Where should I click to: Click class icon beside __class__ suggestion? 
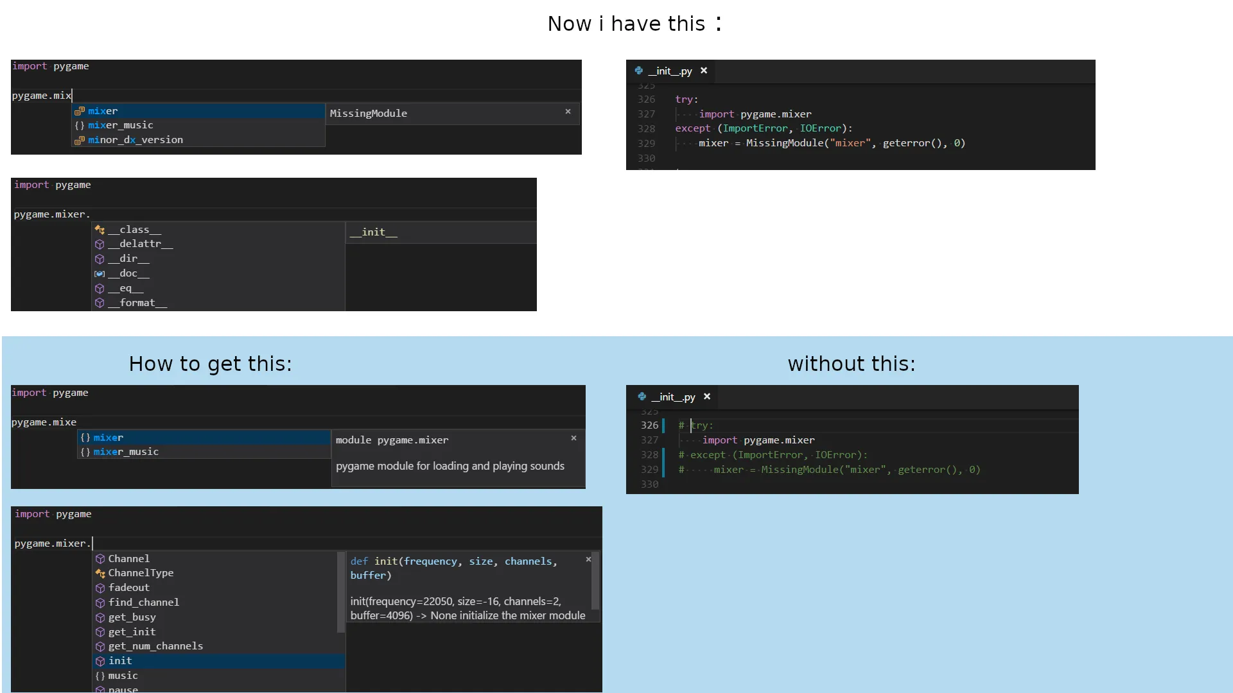pyautogui.click(x=100, y=230)
